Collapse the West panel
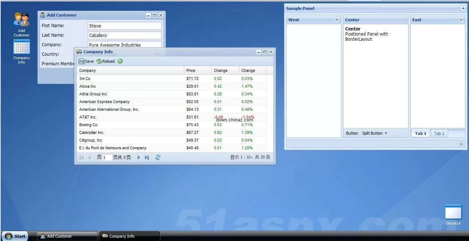 click(337, 20)
